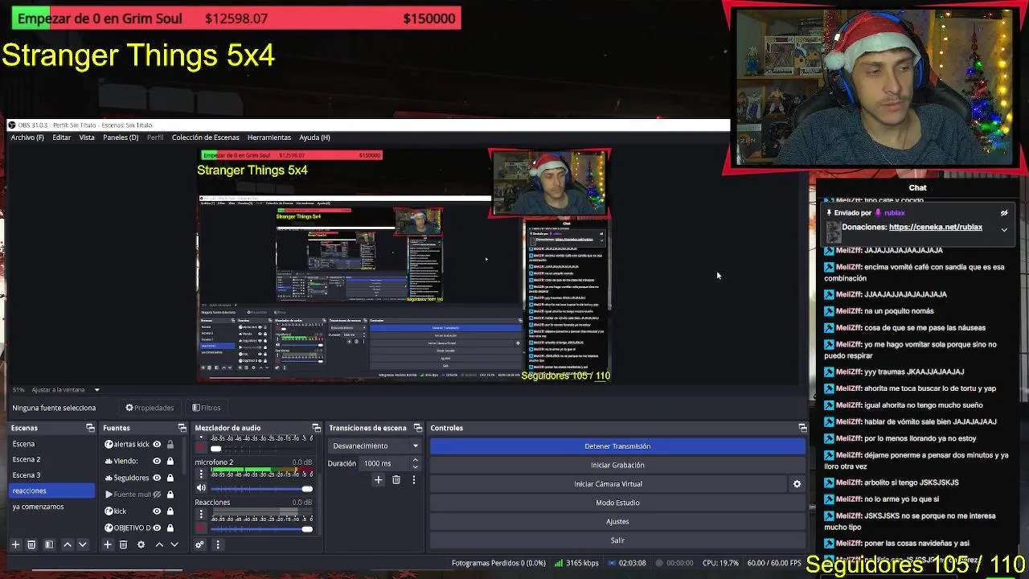Image resolution: width=1029 pixels, height=579 pixels.
Task: Toggle visibility of kick source
Action: pos(157,511)
